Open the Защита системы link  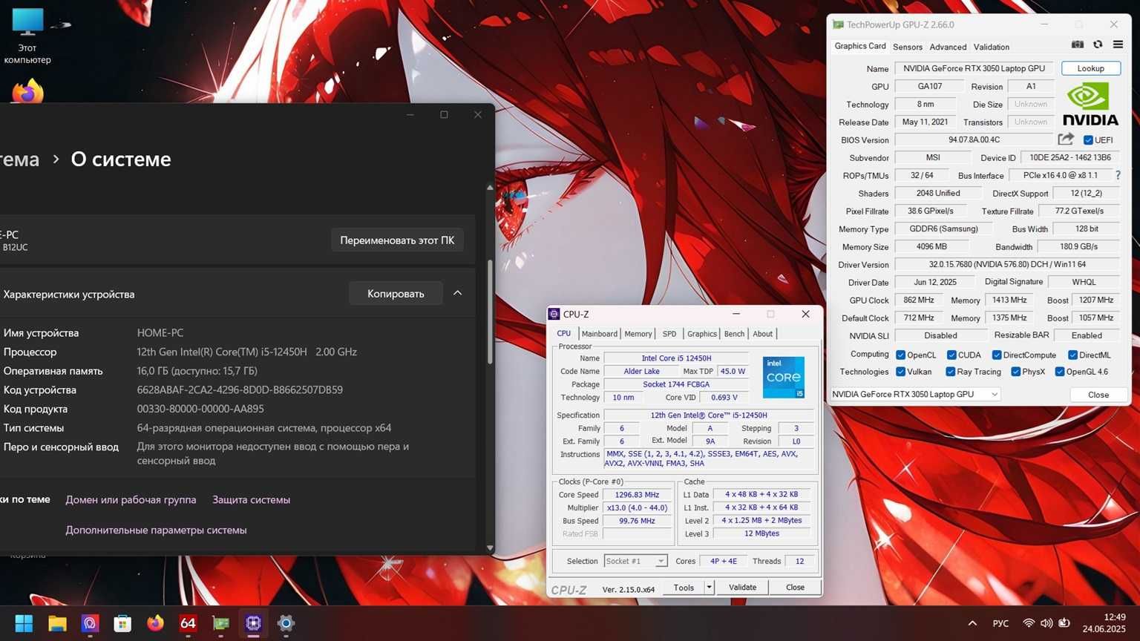click(251, 499)
